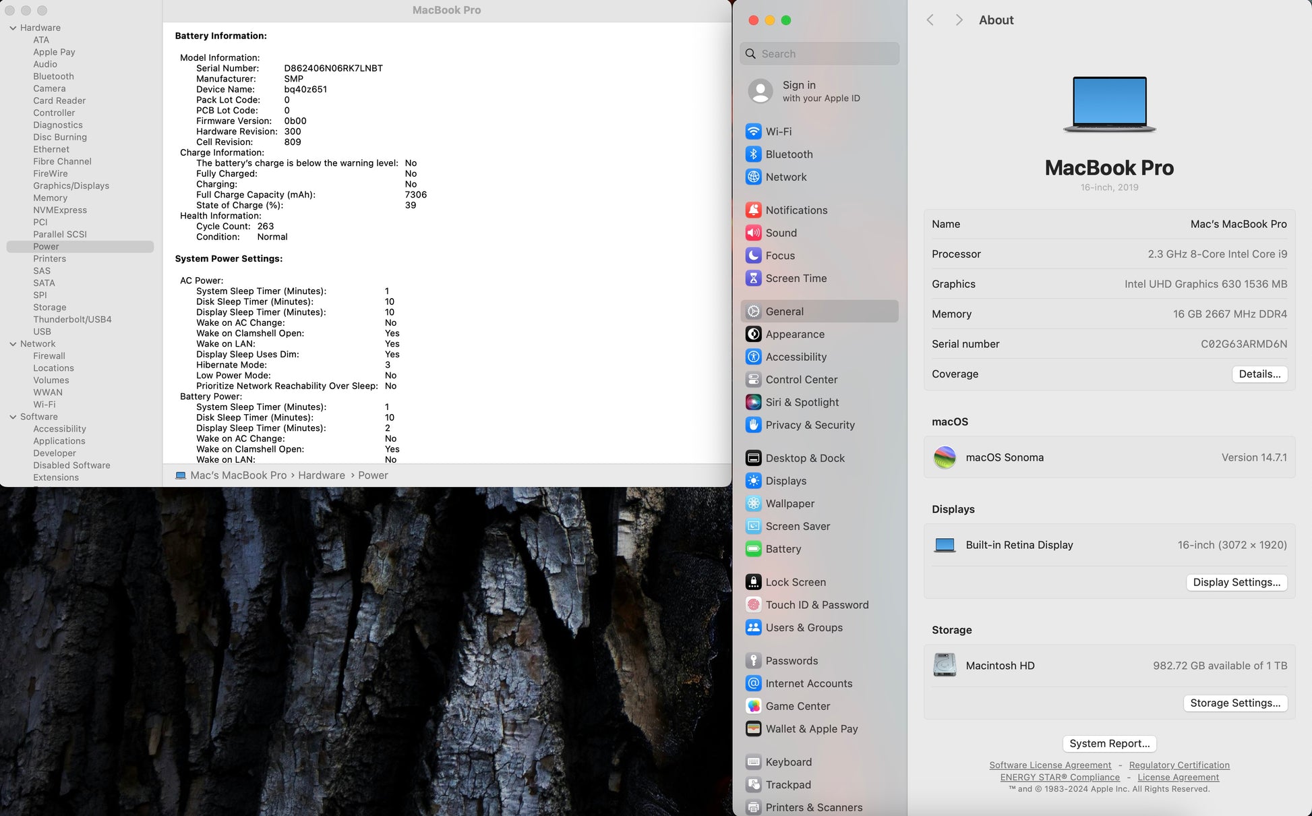The height and width of the screenshot is (816, 1312).
Task: Select Graphics/Displays in hardware list
Action: tap(71, 186)
